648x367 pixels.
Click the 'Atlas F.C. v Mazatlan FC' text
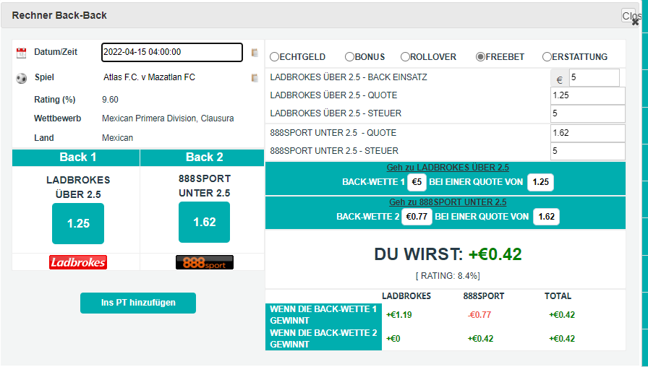click(x=149, y=77)
